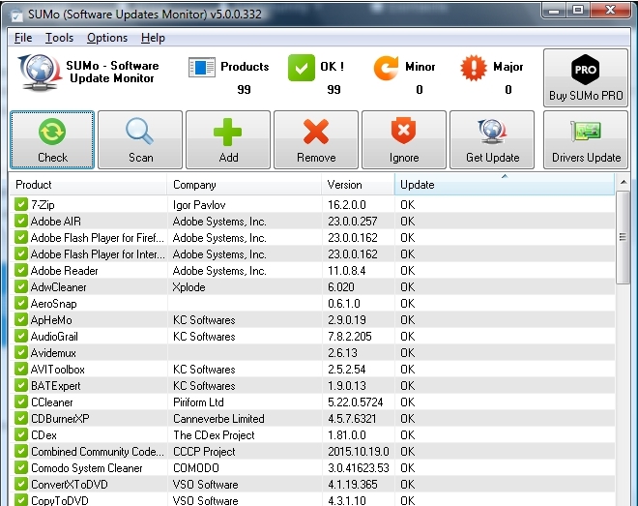Click the green check icon beside 7-Zip

tap(21, 204)
